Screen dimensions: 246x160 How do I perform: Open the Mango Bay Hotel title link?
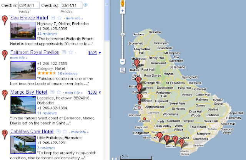point(29,92)
